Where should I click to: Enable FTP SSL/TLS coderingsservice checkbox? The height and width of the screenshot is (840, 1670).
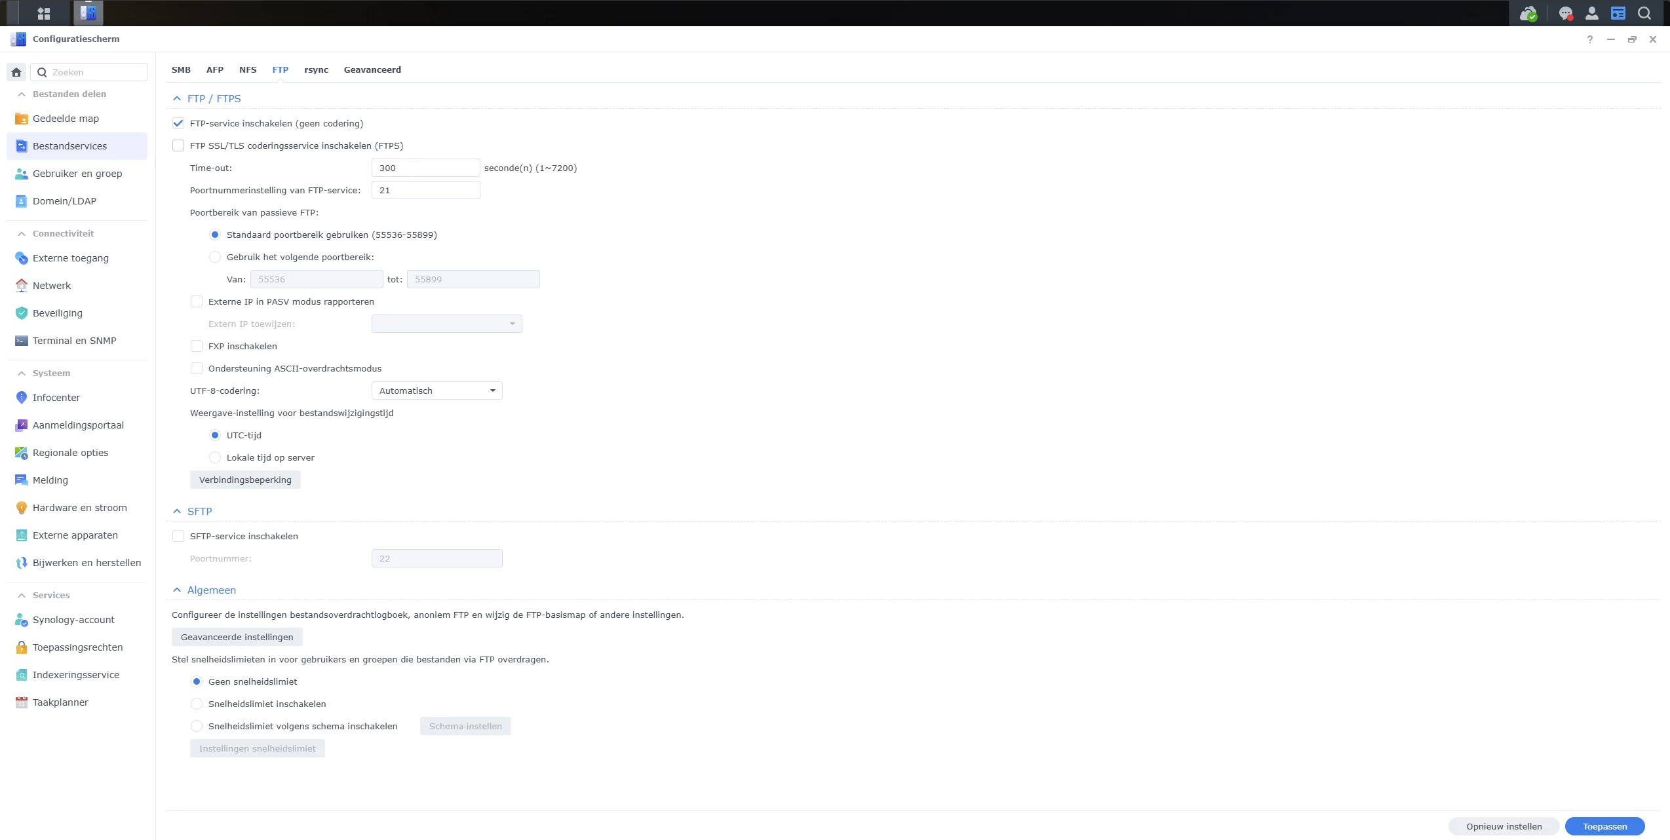click(x=178, y=145)
